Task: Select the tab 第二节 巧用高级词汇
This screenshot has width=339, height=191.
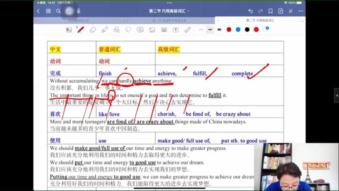Action: click(260, 20)
